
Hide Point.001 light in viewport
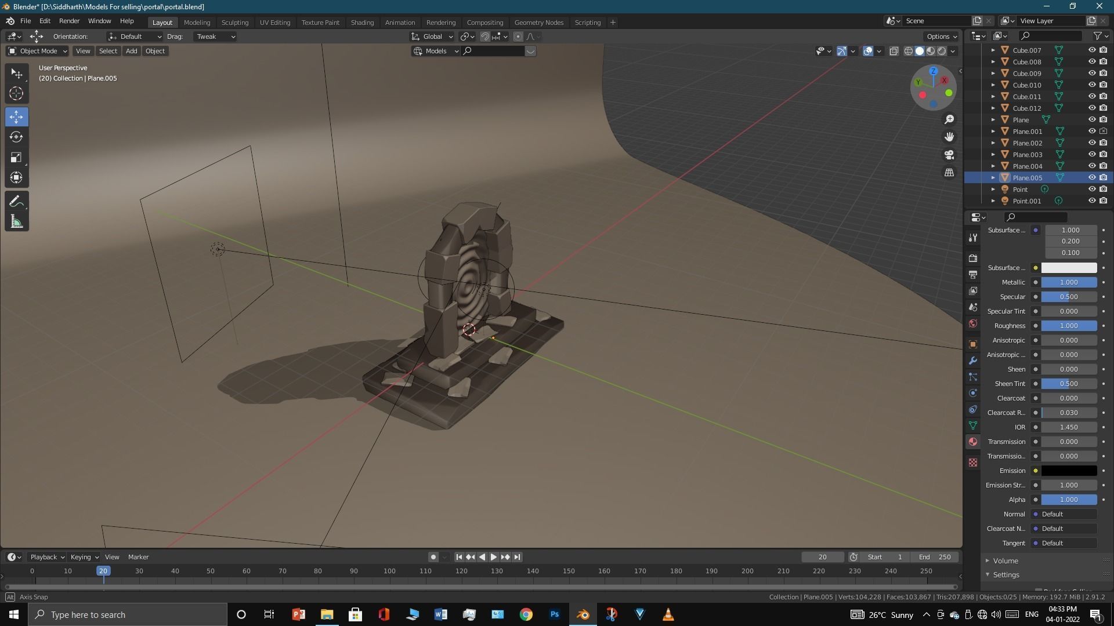(x=1091, y=201)
